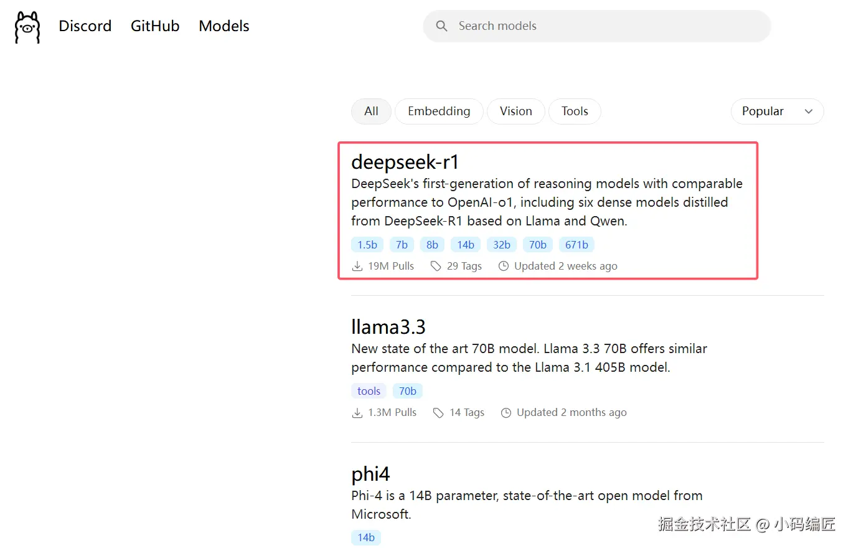Click the 8b size tag of deepseek-r1
This screenshot has width=851, height=548.
432,245
